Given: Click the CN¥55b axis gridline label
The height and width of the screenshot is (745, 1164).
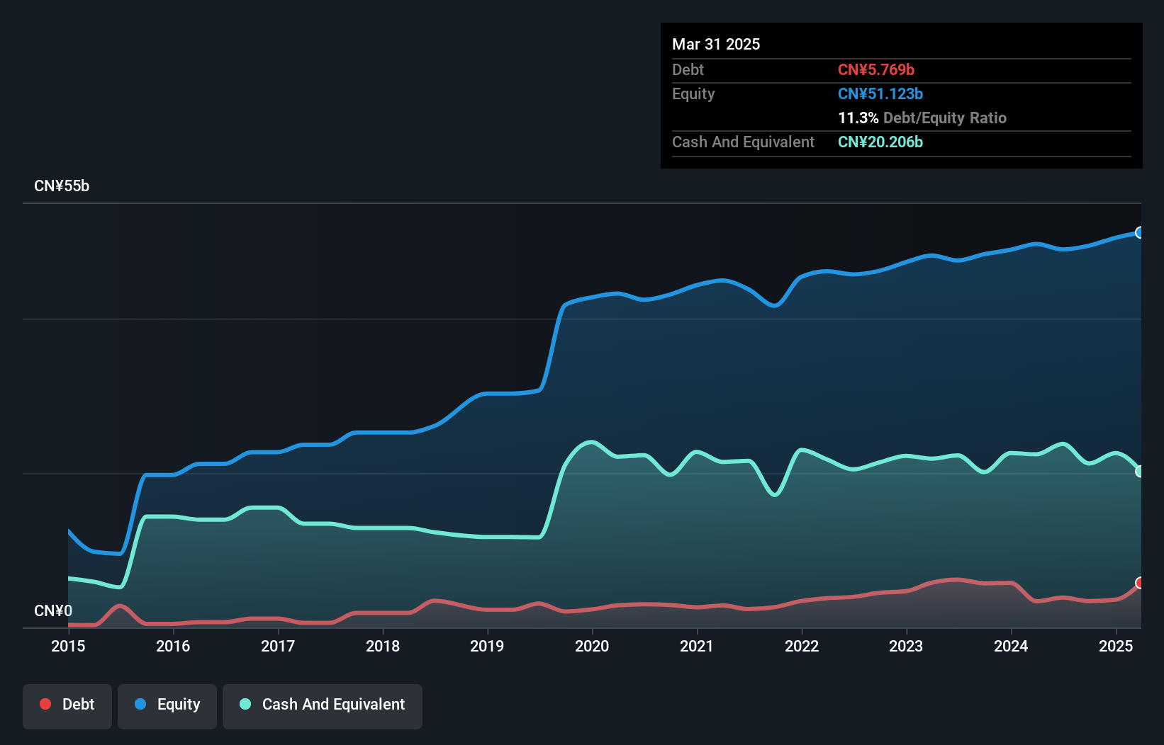Looking at the screenshot, I should tap(62, 186).
